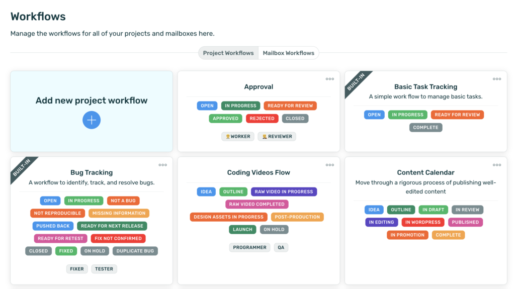515x289 pixels.
Task: Click the blue plus icon to add workflow
Action: (92, 120)
